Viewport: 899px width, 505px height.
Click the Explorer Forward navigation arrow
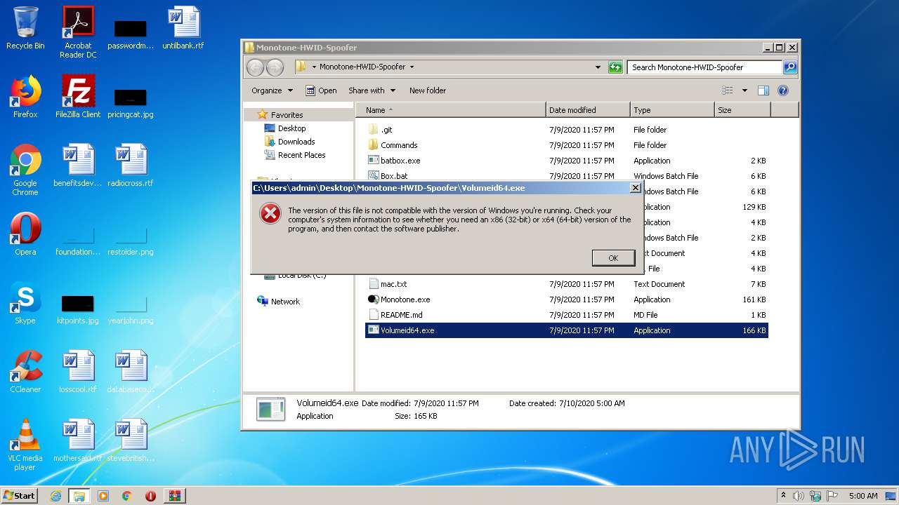[x=275, y=67]
